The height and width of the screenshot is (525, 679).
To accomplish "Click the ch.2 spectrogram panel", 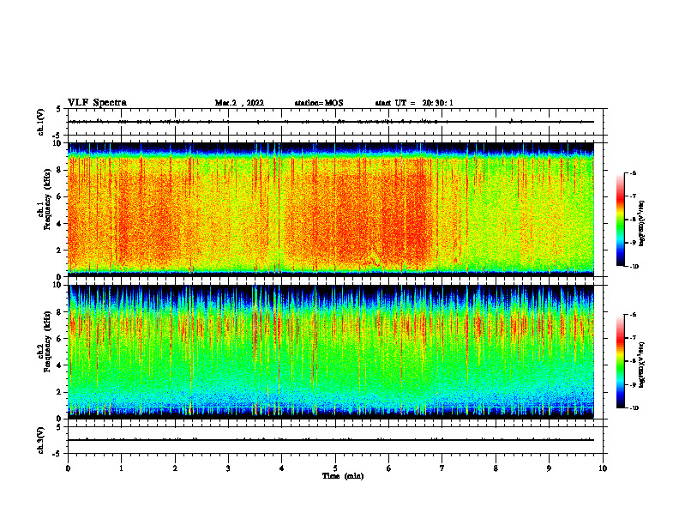I will (x=331, y=352).
